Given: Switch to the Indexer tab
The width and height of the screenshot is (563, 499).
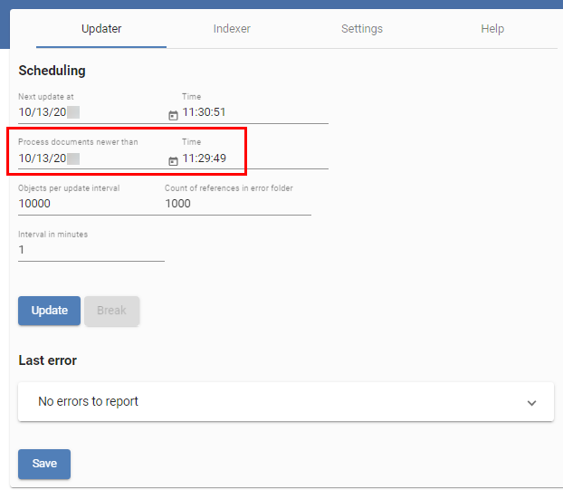Looking at the screenshot, I should click(232, 29).
